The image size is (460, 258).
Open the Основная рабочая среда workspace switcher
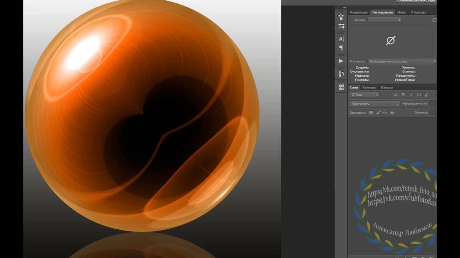tap(416, 1)
